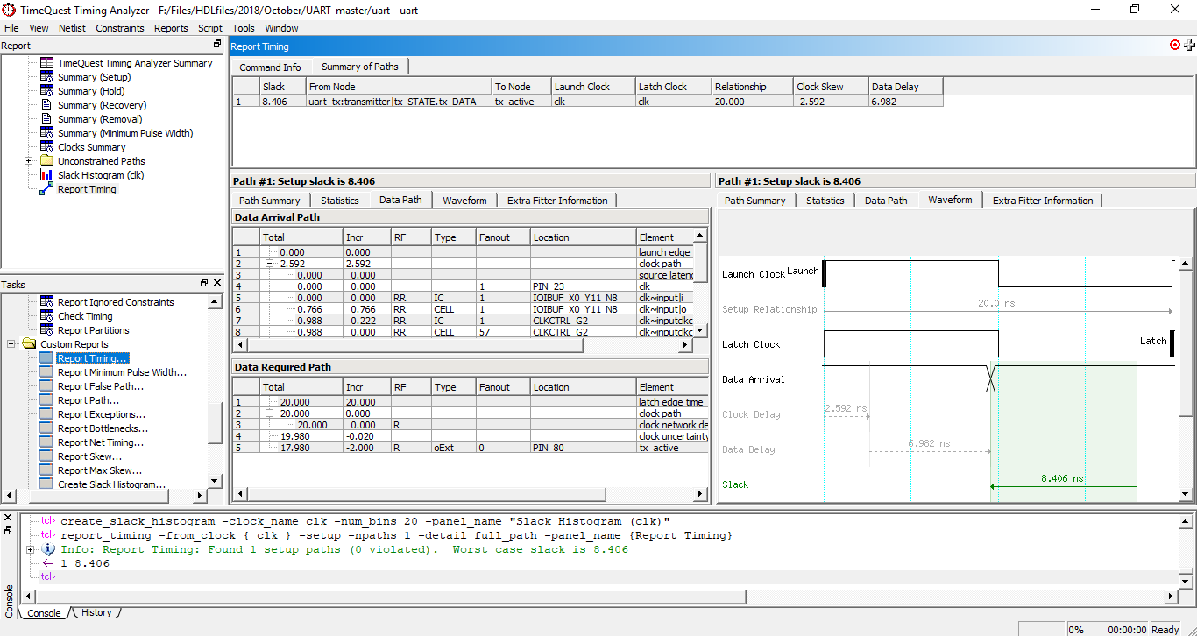Open left pane Statistics tab
1197x636 pixels.
(x=339, y=201)
